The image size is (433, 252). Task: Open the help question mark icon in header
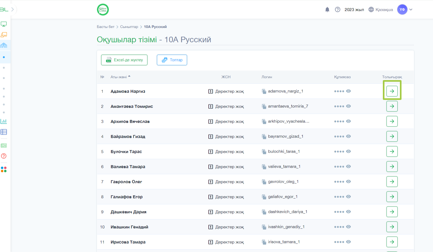pos(337,10)
